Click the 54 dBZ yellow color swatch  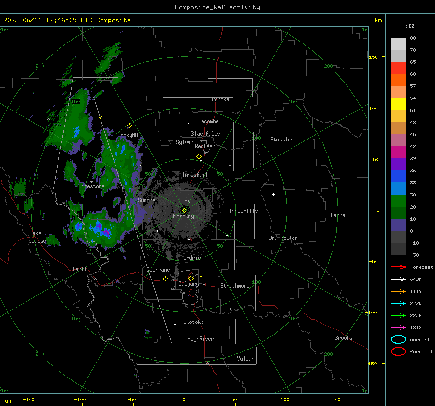[x=398, y=104]
